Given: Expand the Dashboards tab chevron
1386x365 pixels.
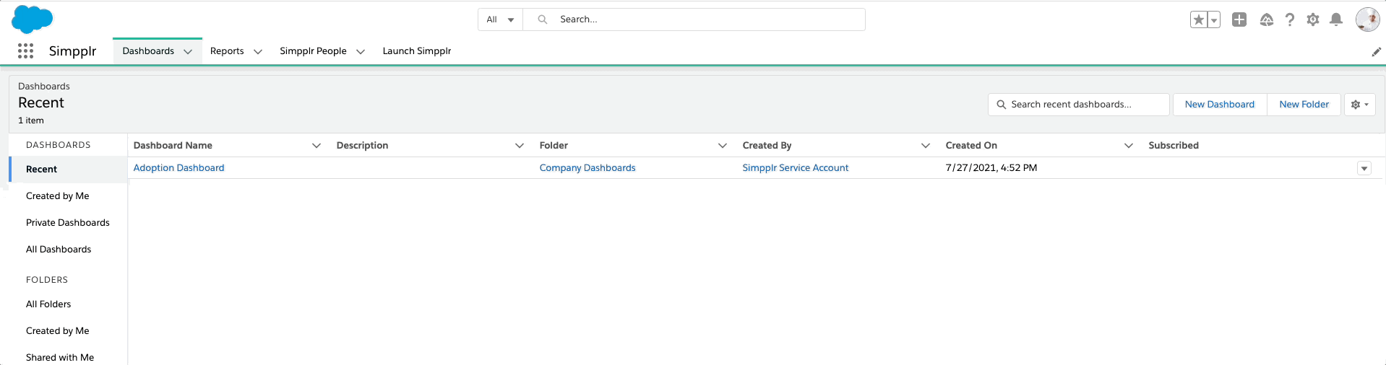Looking at the screenshot, I should click(188, 52).
